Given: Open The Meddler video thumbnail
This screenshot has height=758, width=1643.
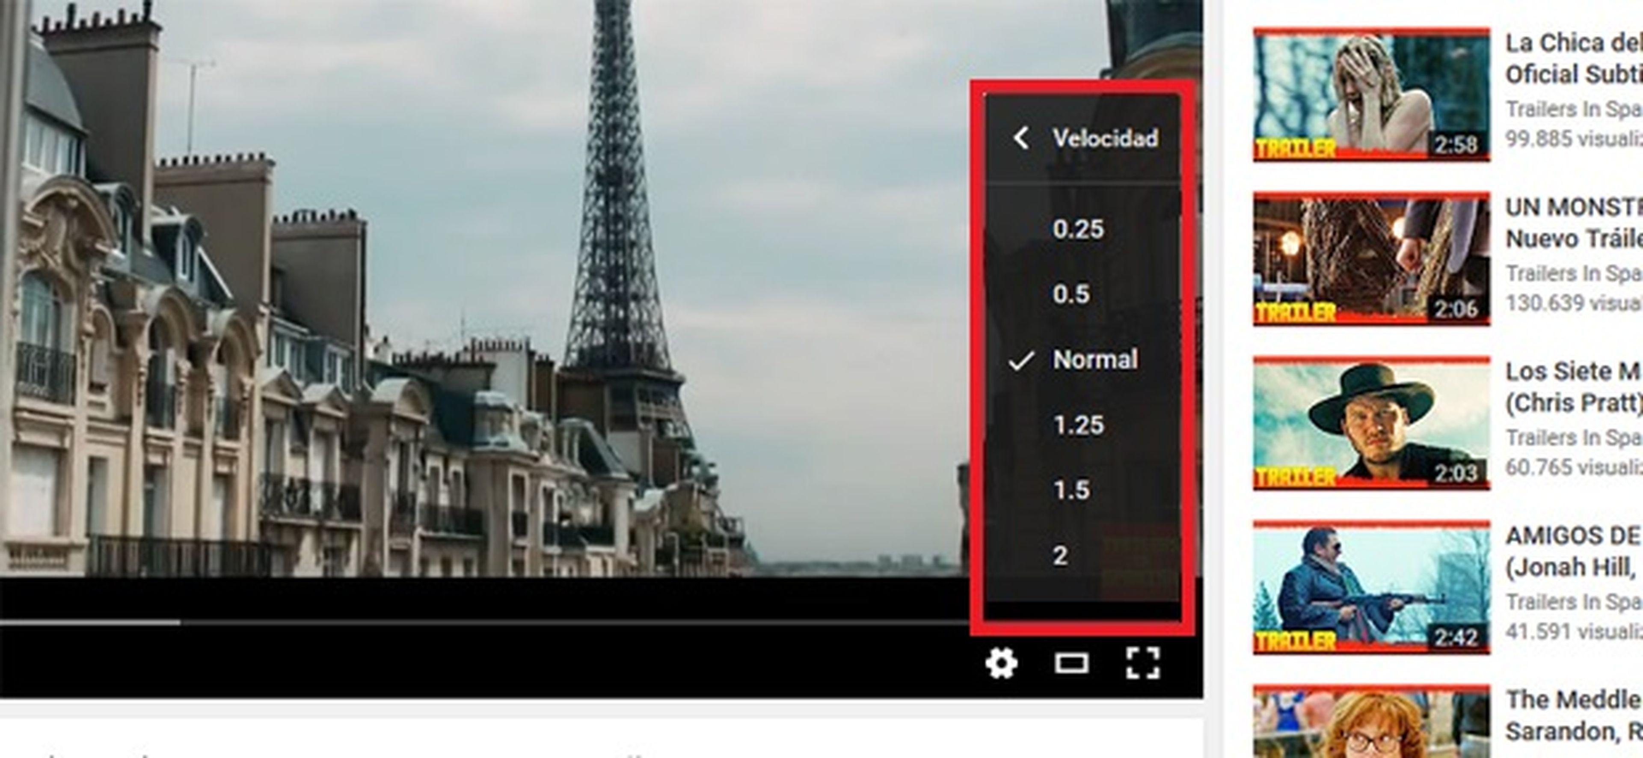Looking at the screenshot, I should 1371,721.
